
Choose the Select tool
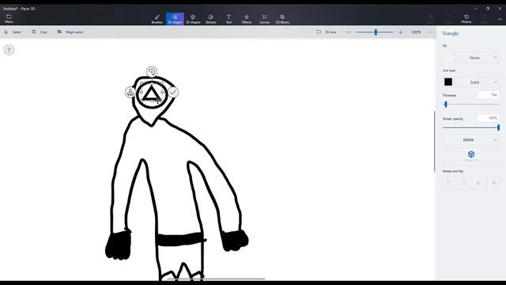[13, 32]
